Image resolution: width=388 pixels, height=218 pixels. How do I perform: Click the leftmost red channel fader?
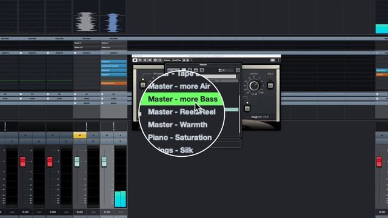22,162
